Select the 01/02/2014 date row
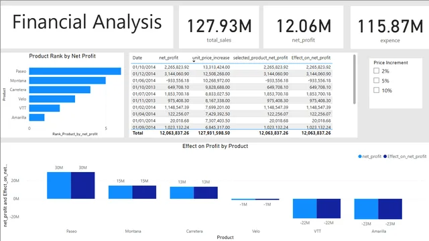Viewport: 429px width, 241px height. [231, 107]
